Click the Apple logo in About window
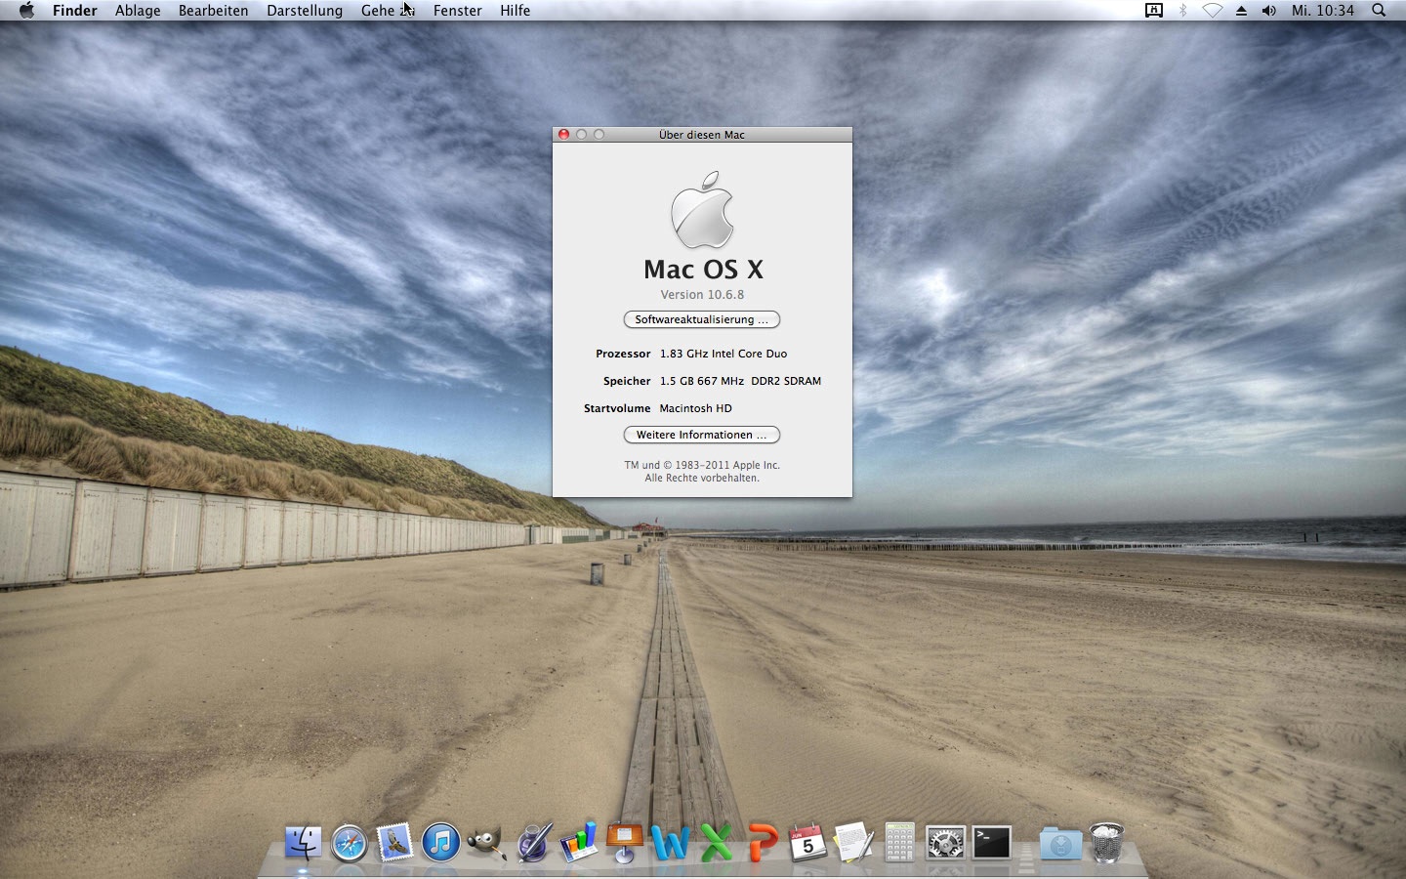 (702, 209)
